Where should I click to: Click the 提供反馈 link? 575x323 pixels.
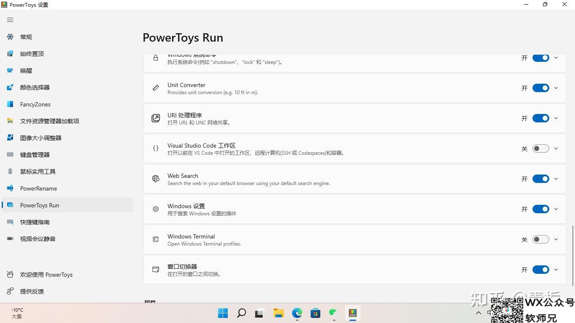click(x=67, y=291)
